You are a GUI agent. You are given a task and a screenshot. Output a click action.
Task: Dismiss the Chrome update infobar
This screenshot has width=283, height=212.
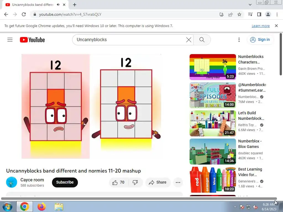[276, 26]
